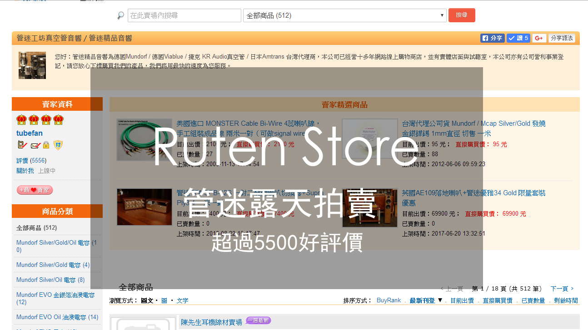Click the shield badge icon under tubefan
Image resolution: width=588 pixels, height=330 pixels.
pyautogui.click(x=58, y=145)
